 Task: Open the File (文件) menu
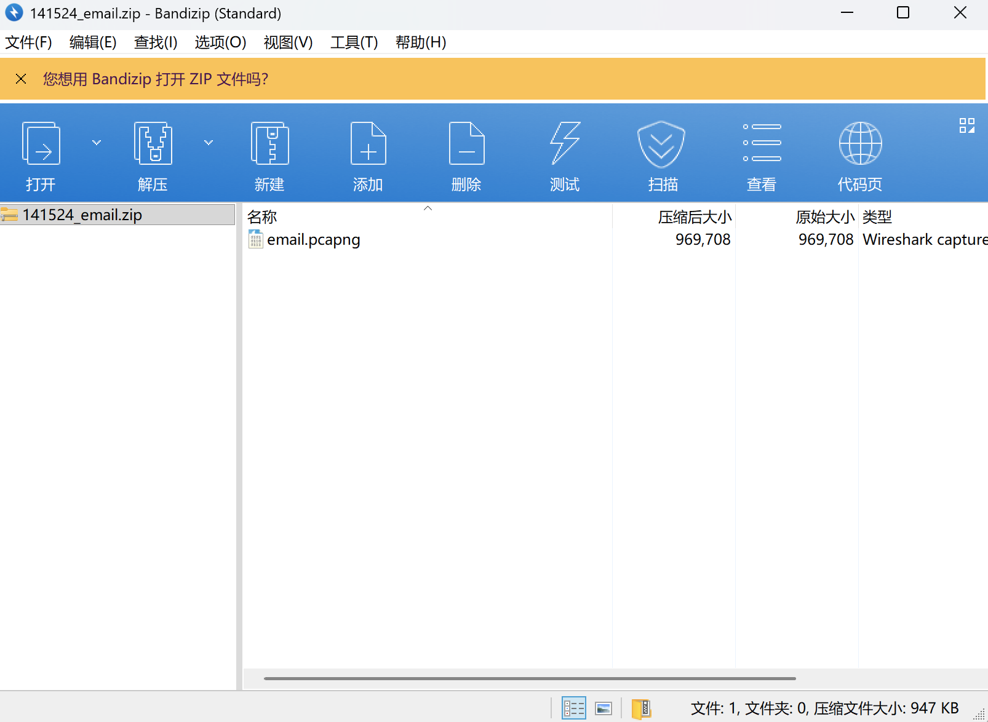(28, 42)
